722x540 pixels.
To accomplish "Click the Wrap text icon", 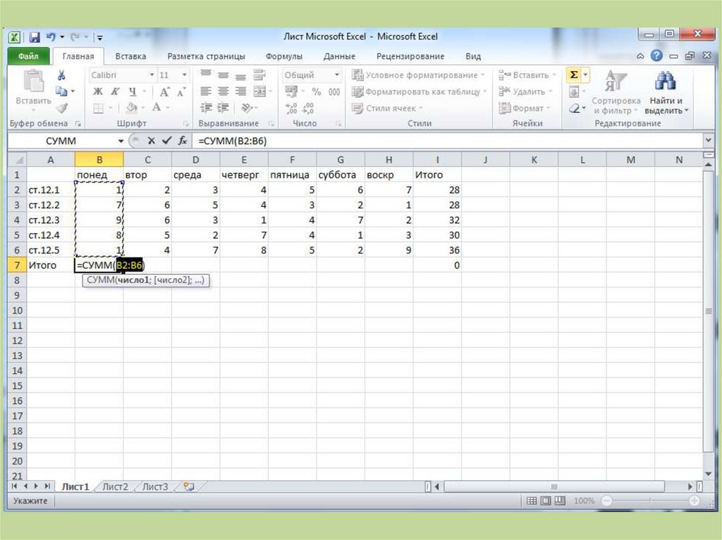I will coord(259,75).
